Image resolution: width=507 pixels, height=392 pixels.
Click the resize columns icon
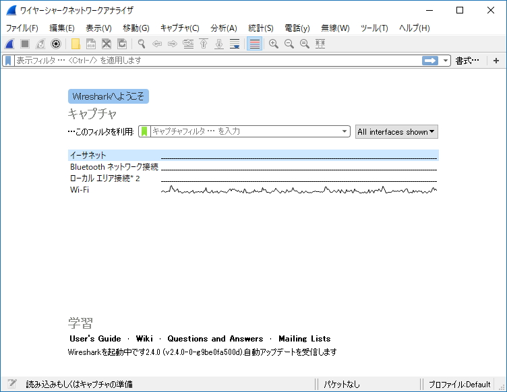coord(320,44)
